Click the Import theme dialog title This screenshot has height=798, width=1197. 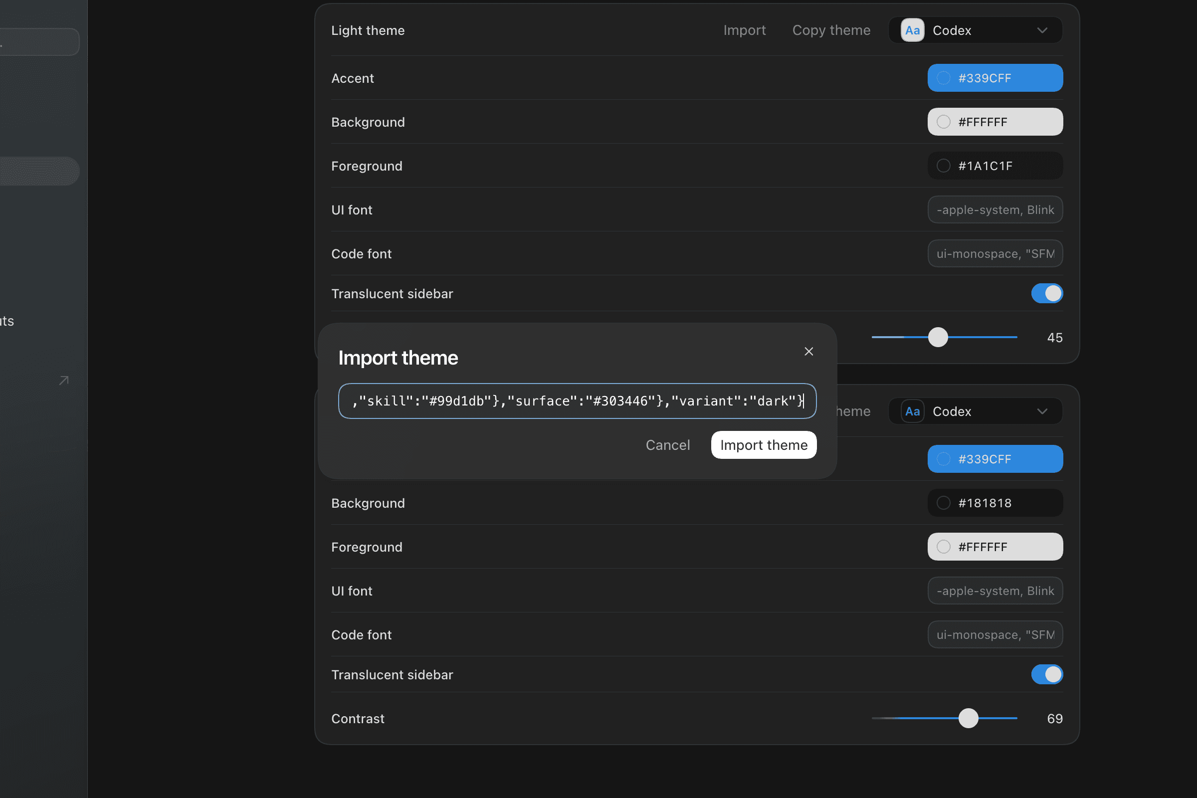click(398, 358)
